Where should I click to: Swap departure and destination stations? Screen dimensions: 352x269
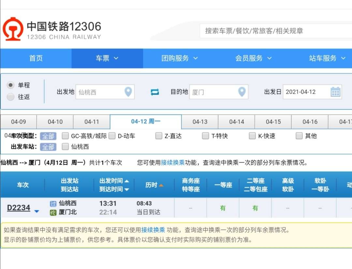click(155, 92)
